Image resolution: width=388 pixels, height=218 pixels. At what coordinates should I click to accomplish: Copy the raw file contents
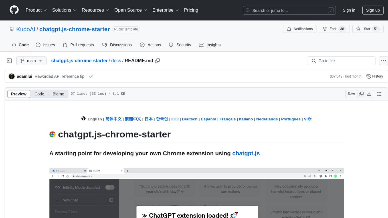[x=361, y=94]
